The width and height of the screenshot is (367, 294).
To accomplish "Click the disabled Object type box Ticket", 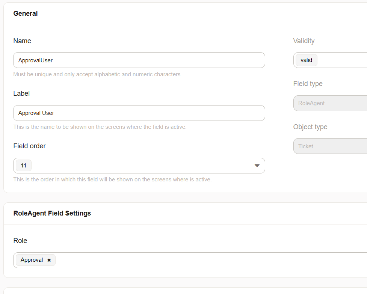I will [330, 146].
